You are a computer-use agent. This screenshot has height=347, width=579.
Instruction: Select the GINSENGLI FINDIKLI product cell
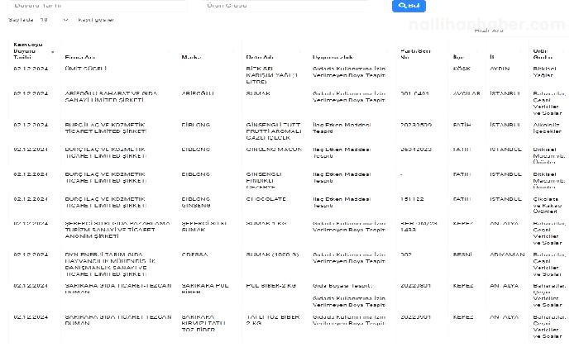click(x=264, y=181)
